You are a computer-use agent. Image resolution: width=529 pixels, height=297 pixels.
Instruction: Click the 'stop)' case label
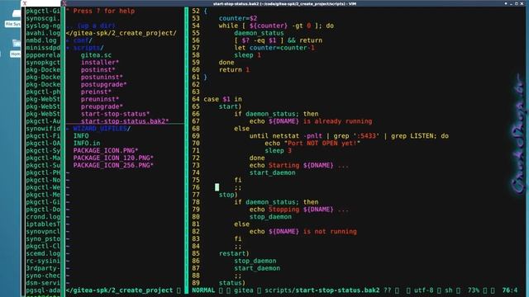click(x=228, y=195)
